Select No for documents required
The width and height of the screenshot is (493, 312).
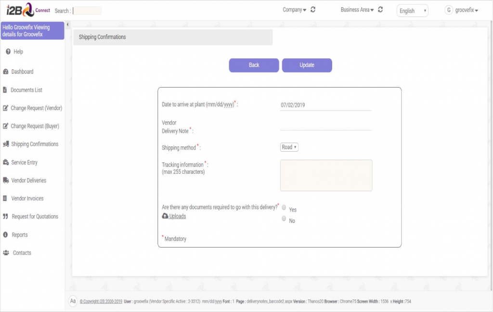pos(284,219)
